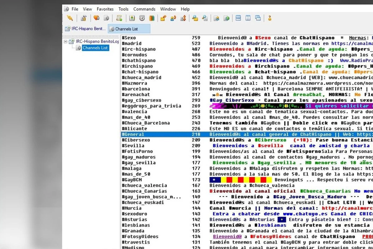This screenshot has width=373, height=249.
Task: Click the highlighted #General channel row
Action: click(133, 134)
